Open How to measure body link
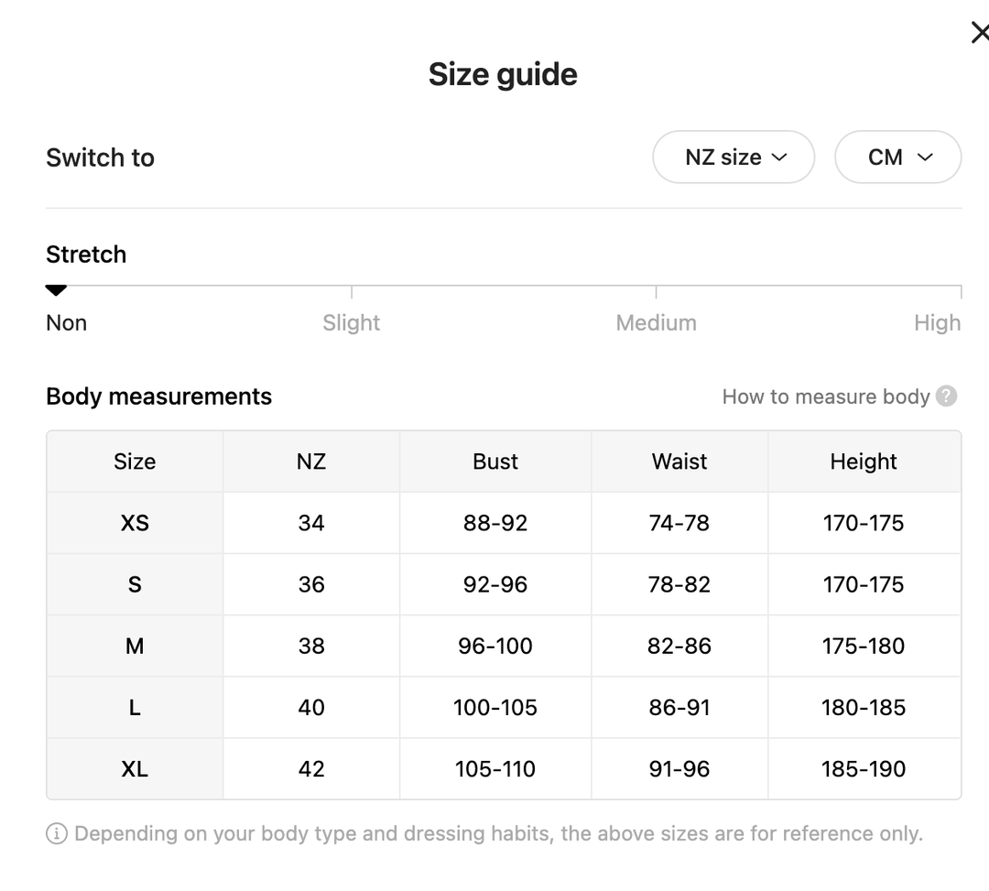Image resolution: width=989 pixels, height=891 pixels. 825,397
